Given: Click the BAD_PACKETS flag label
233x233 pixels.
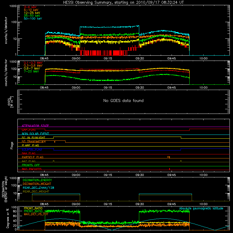Looking at the screenshot, I should [32, 169].
